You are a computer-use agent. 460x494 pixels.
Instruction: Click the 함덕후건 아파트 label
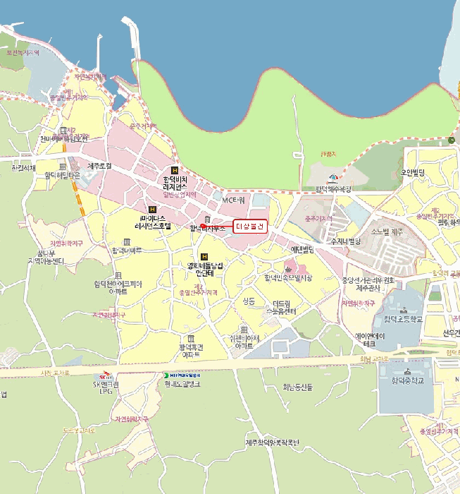191,351
